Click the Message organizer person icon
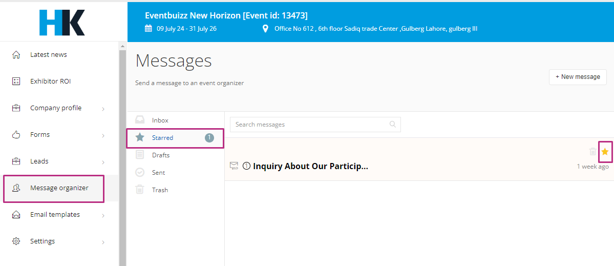 pos(16,188)
